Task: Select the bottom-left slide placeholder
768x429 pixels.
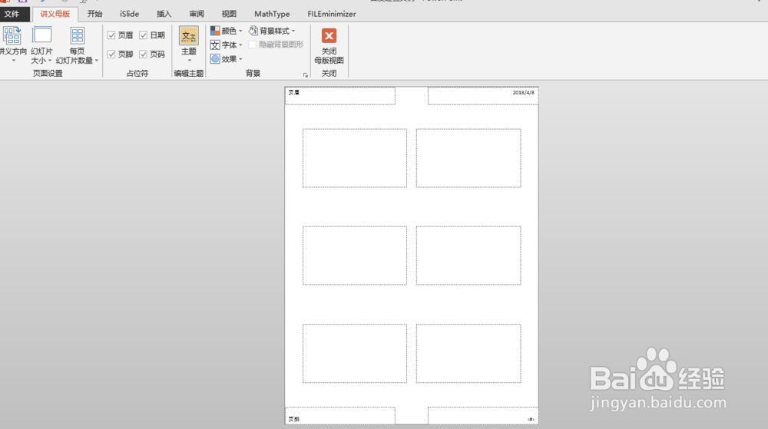Action: click(355, 353)
